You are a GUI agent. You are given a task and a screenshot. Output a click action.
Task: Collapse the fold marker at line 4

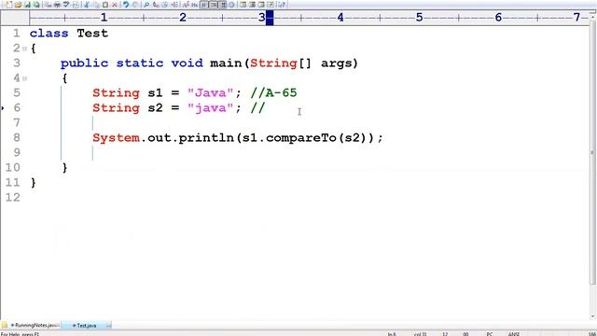pyautogui.click(x=25, y=78)
